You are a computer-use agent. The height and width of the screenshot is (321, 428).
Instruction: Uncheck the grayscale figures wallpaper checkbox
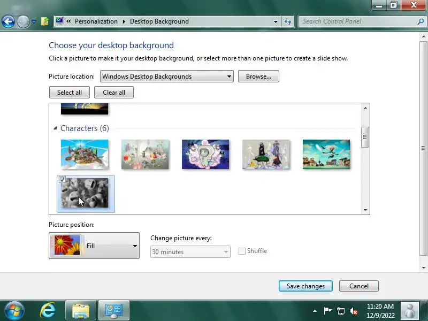[x=62, y=180]
